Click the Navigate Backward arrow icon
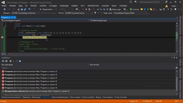This screenshot has height=103, width=183. point(5,9)
